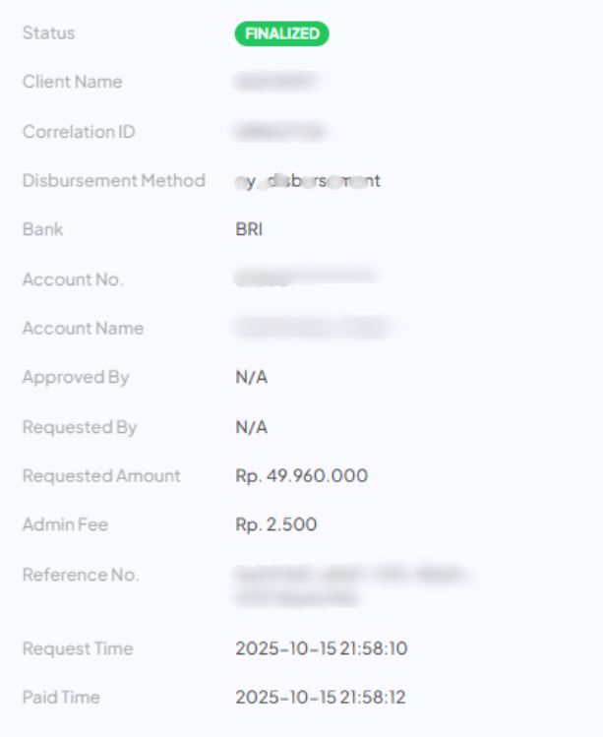Select the Admin Fee Rp. 2.500 value

pos(275,524)
